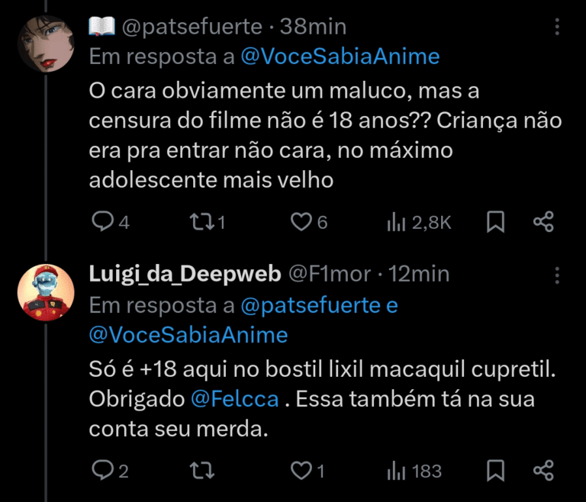Screen dimensions: 586x502
Task: Share Luigi_da_Deepweb's tweet
Action: [543, 471]
